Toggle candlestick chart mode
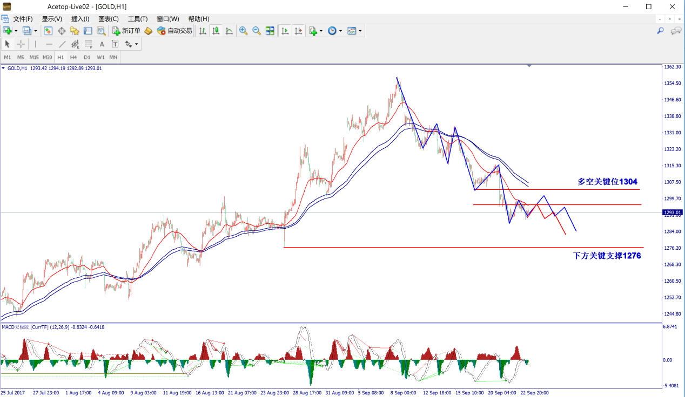 click(x=216, y=31)
